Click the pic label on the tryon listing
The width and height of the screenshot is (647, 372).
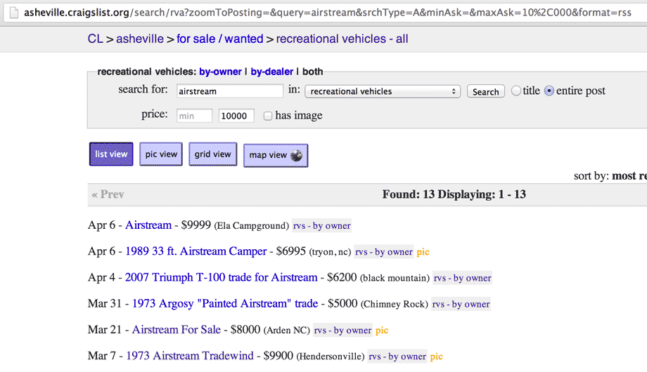423,252
